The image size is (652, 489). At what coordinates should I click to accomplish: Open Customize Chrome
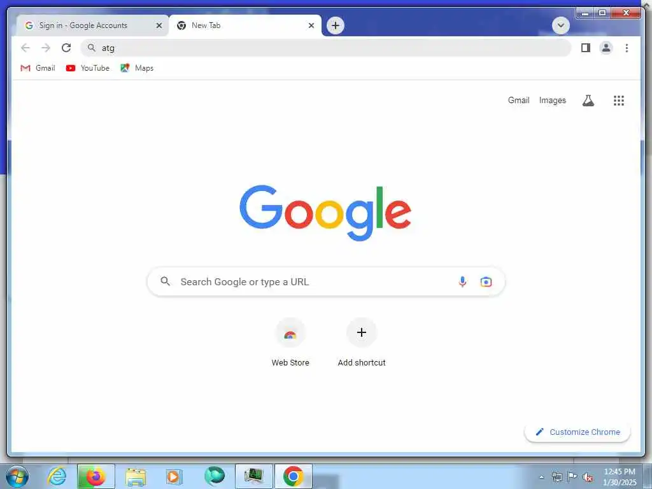pos(578,432)
